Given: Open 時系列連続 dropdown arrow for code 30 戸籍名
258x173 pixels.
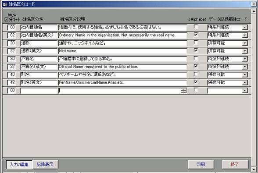Looking at the screenshot, I should (x=245, y=59).
